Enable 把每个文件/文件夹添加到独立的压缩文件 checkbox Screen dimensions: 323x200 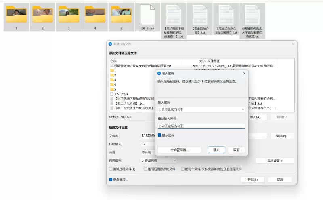tap(182, 169)
